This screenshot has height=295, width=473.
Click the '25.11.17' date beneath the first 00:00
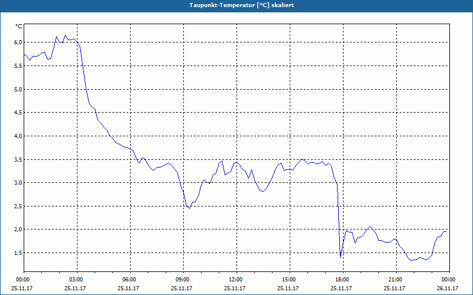[22, 288]
